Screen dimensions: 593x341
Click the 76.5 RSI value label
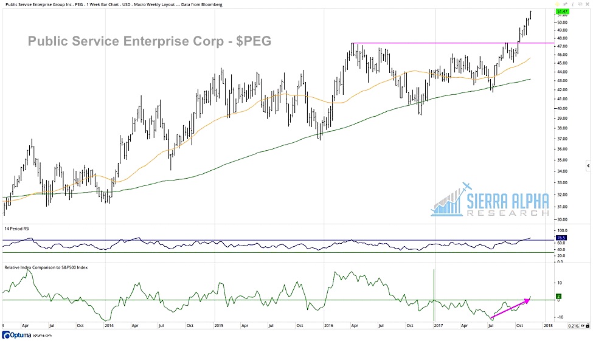(x=561, y=238)
